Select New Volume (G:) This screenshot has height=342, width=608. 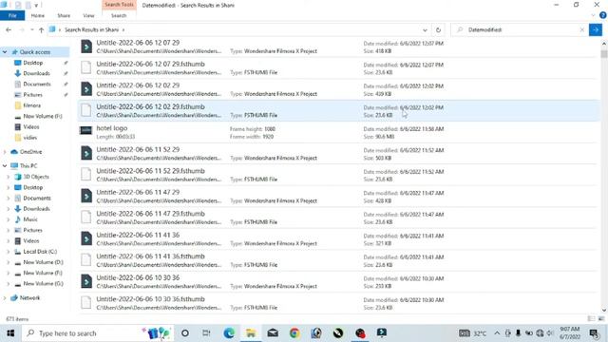43,284
